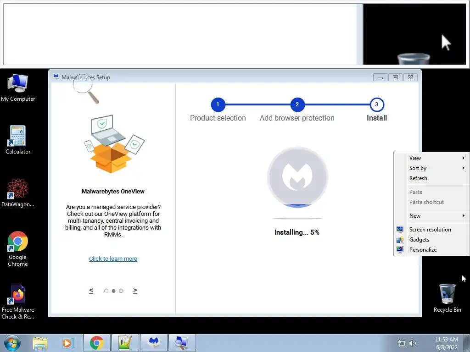Click the Gadgets menu icon
470x352 pixels.
400,240
